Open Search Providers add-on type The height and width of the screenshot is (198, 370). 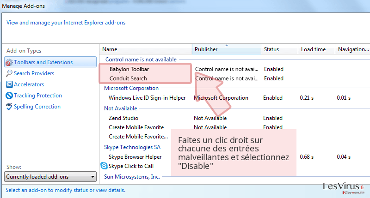34,73
